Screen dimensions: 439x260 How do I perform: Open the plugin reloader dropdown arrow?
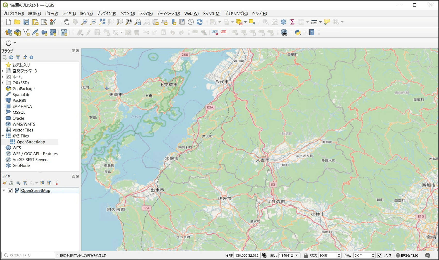(15, 43)
